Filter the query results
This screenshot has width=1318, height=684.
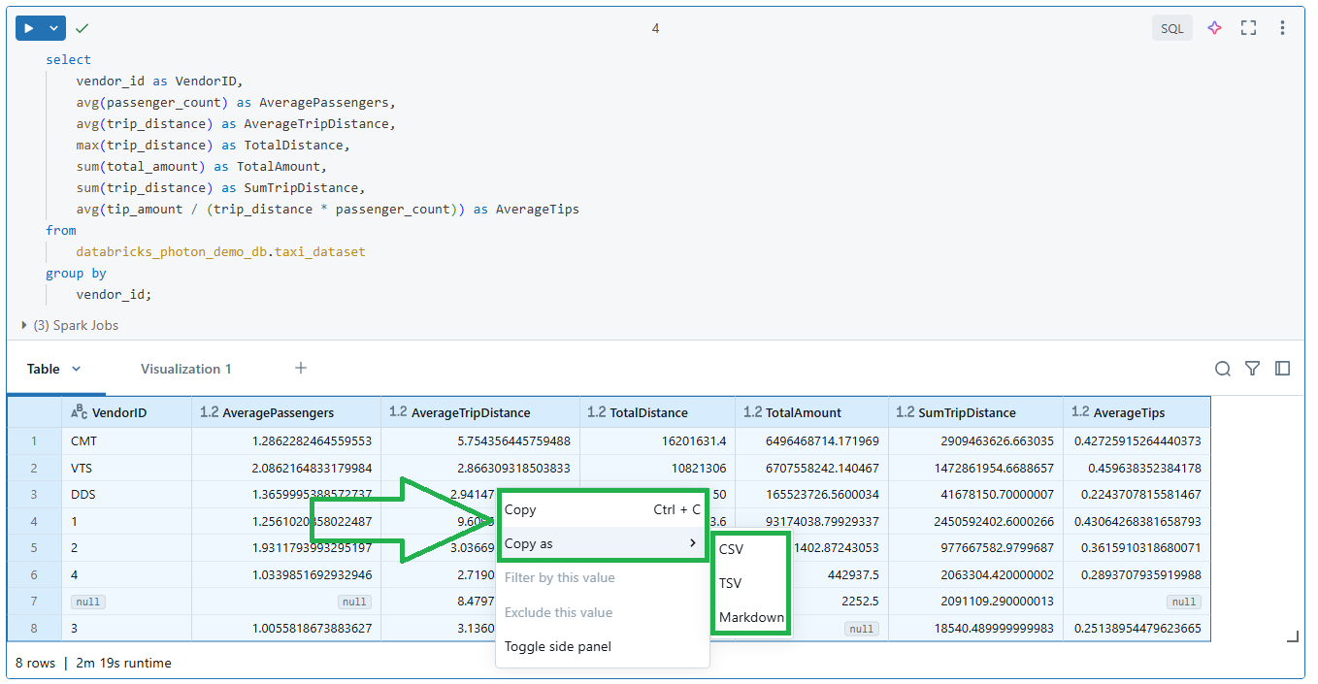click(x=1252, y=369)
